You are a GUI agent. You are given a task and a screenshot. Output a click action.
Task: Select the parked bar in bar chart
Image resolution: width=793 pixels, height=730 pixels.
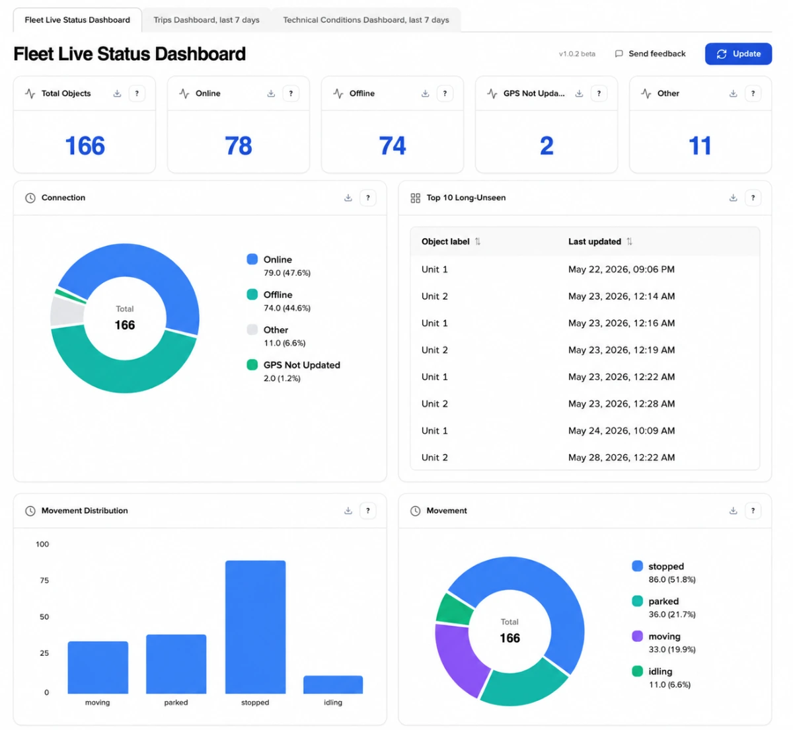[x=176, y=664]
